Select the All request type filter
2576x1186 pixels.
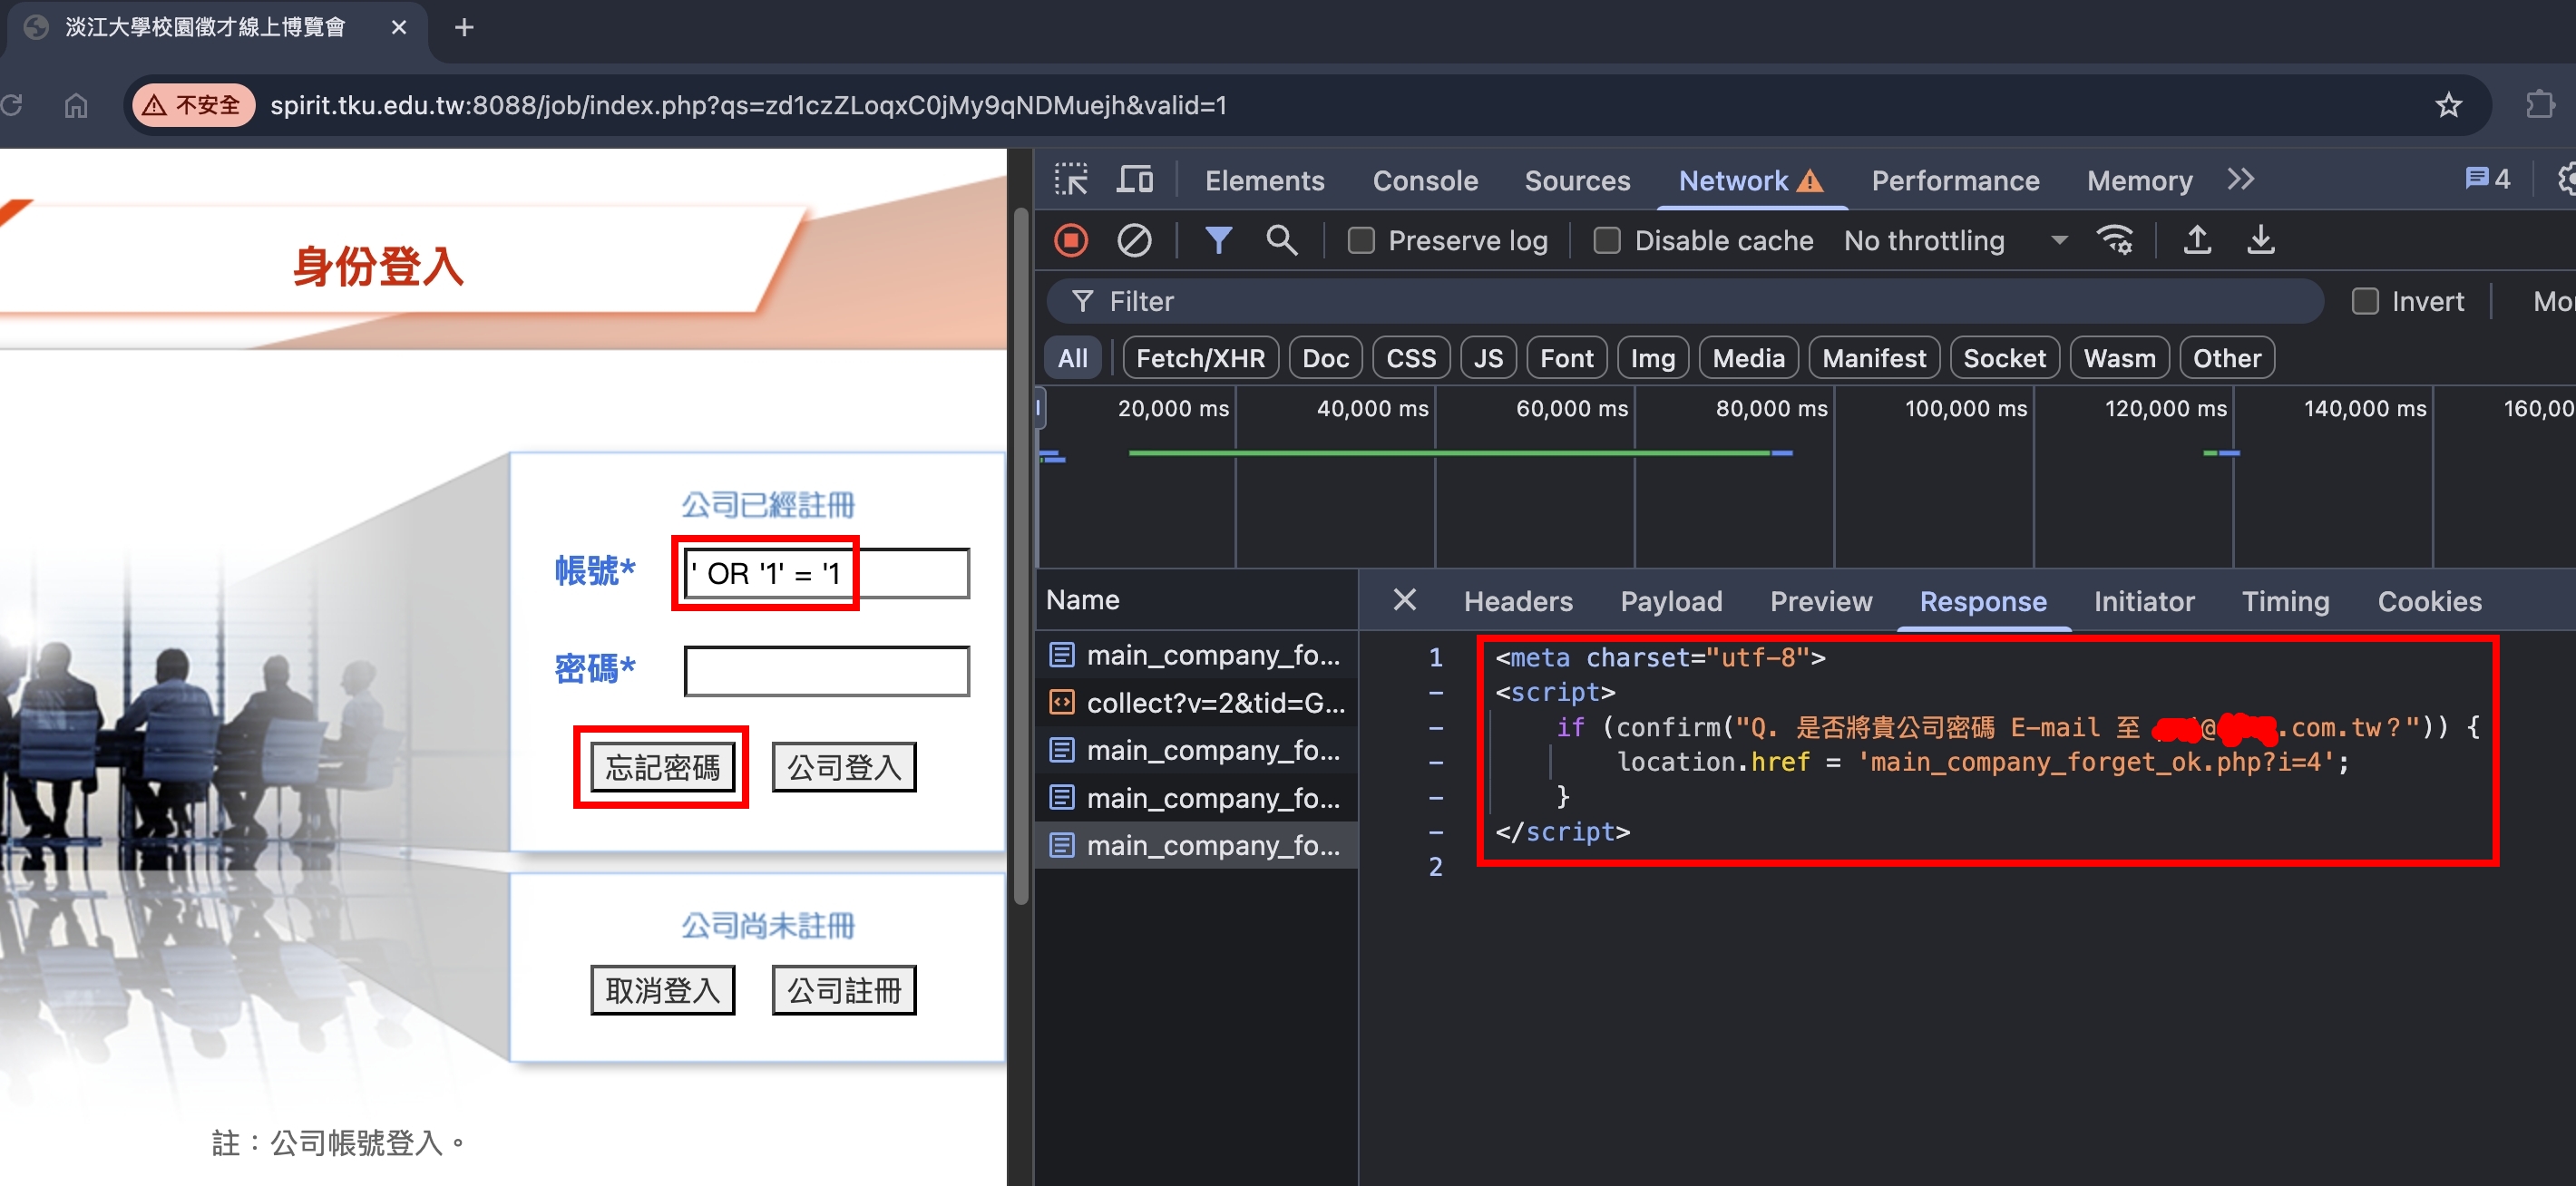[x=1073, y=358]
